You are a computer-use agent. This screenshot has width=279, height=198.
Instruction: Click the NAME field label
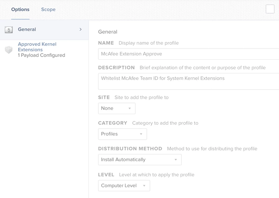(x=106, y=43)
